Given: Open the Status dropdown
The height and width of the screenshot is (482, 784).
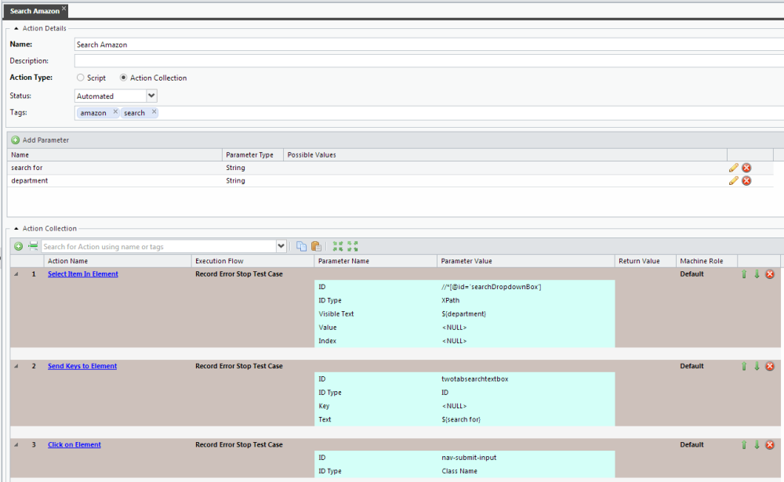Looking at the screenshot, I should pyautogui.click(x=151, y=96).
